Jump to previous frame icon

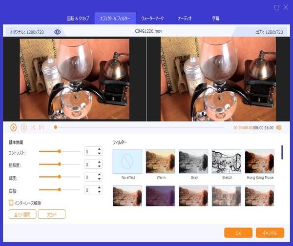tap(33, 127)
